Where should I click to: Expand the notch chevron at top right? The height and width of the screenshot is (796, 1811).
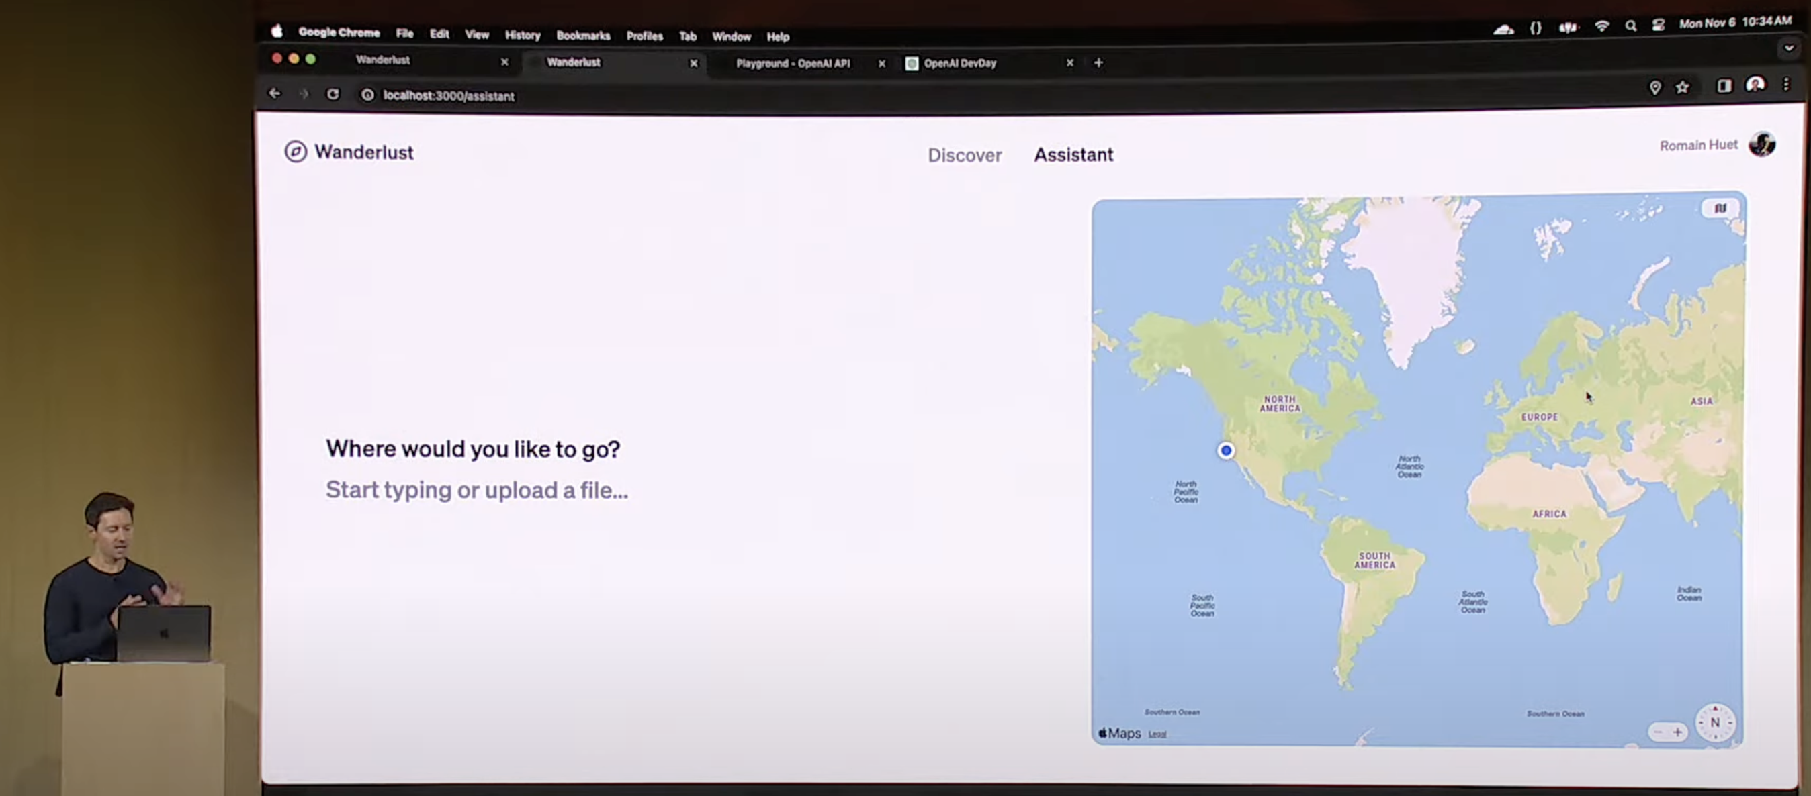1789,49
